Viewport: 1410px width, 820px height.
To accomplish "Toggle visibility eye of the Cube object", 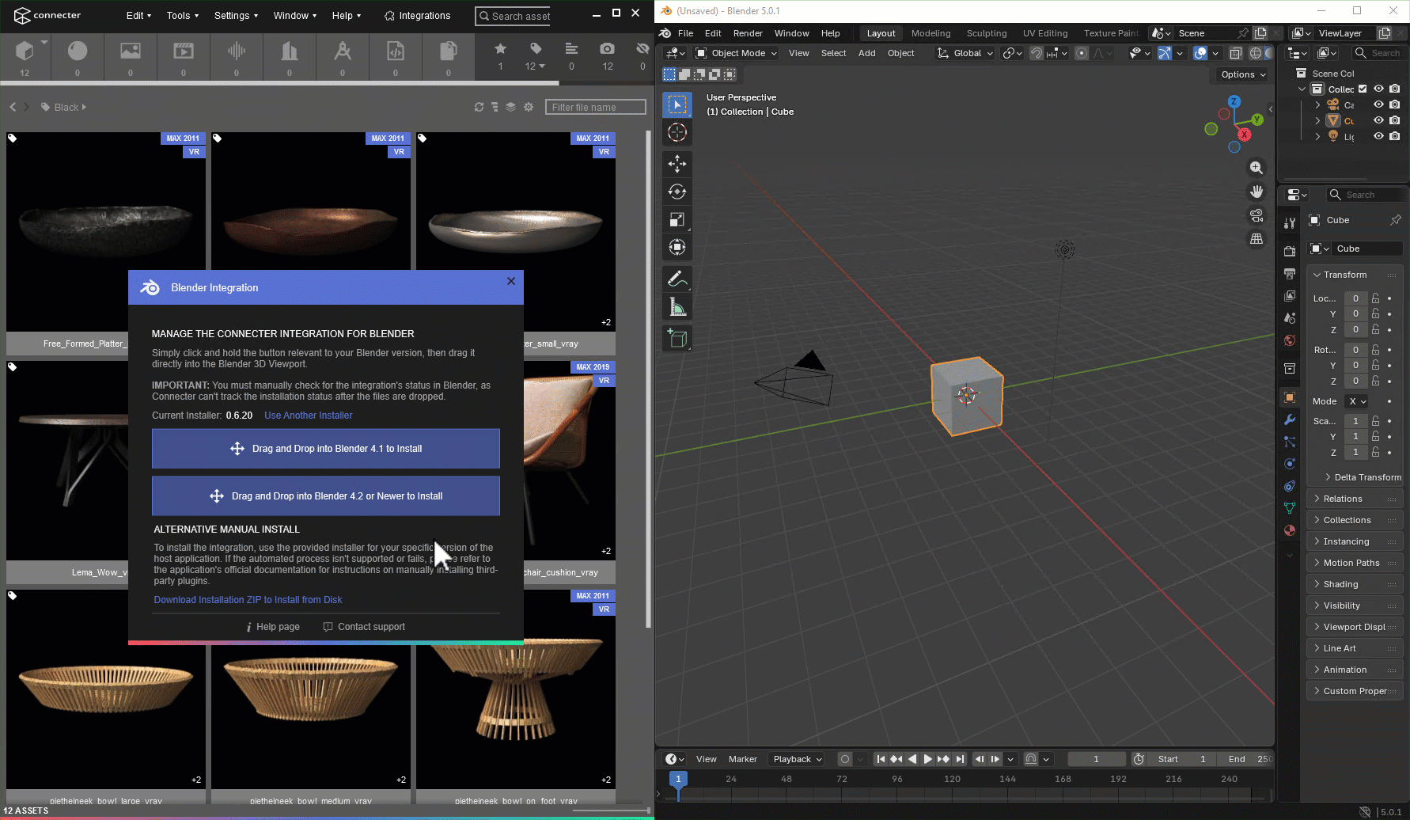I will coord(1378,120).
